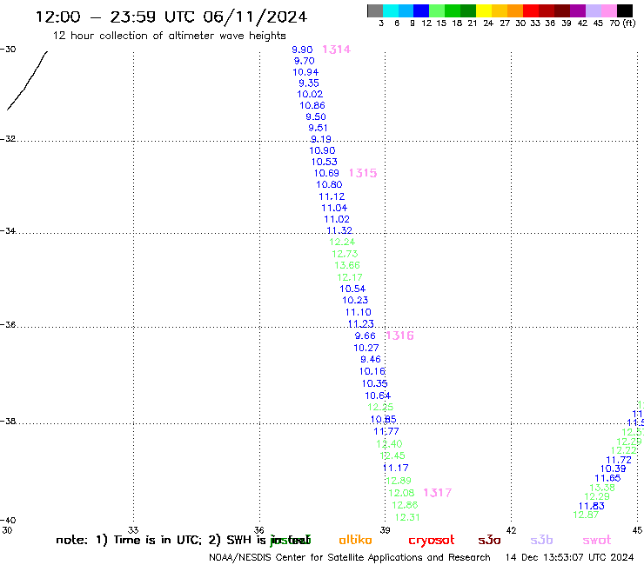Viewport: 644px width, 565px height.
Task: Click the cyan legend color swatch
Action: tap(391, 10)
